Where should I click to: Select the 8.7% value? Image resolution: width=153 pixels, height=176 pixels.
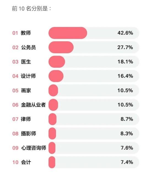point(127,119)
